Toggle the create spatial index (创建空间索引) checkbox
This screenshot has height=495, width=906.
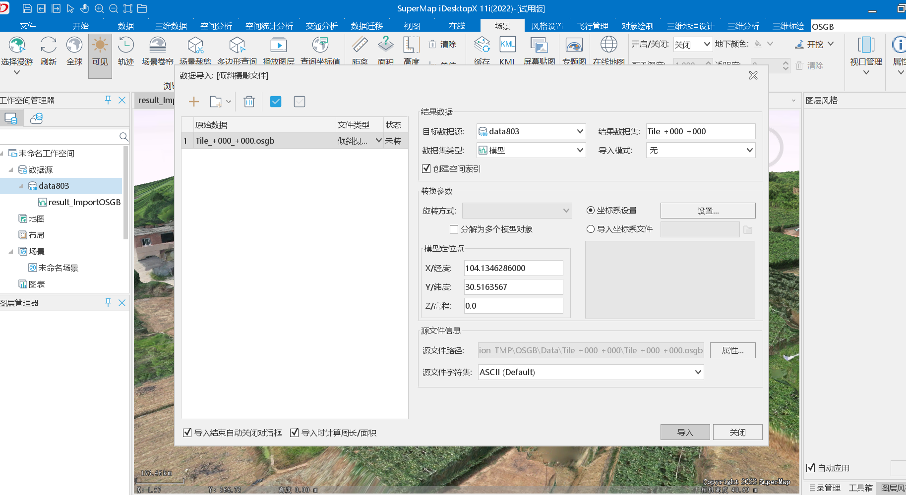point(426,169)
